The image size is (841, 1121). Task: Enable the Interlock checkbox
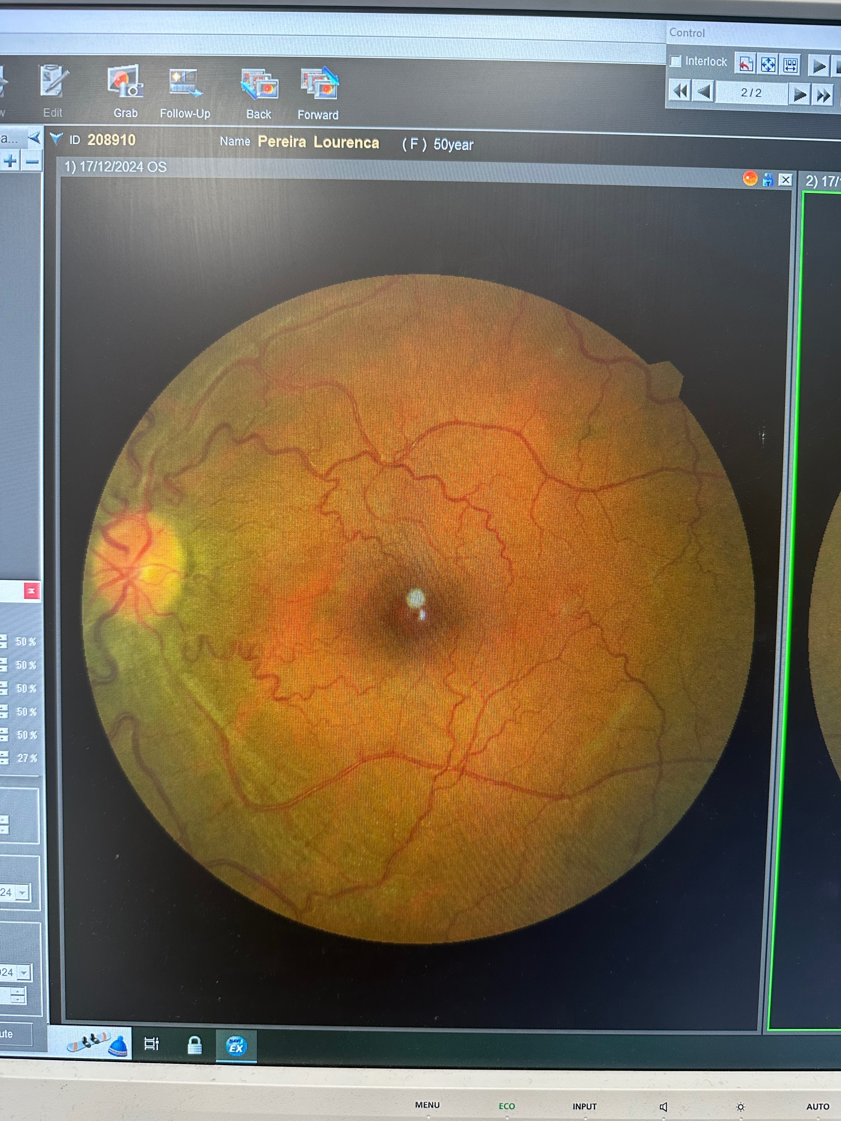(x=675, y=61)
